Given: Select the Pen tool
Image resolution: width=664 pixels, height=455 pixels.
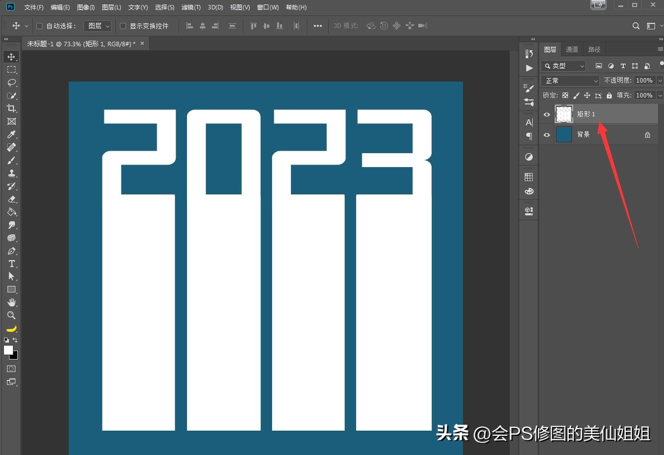Looking at the screenshot, I should coord(11,251).
